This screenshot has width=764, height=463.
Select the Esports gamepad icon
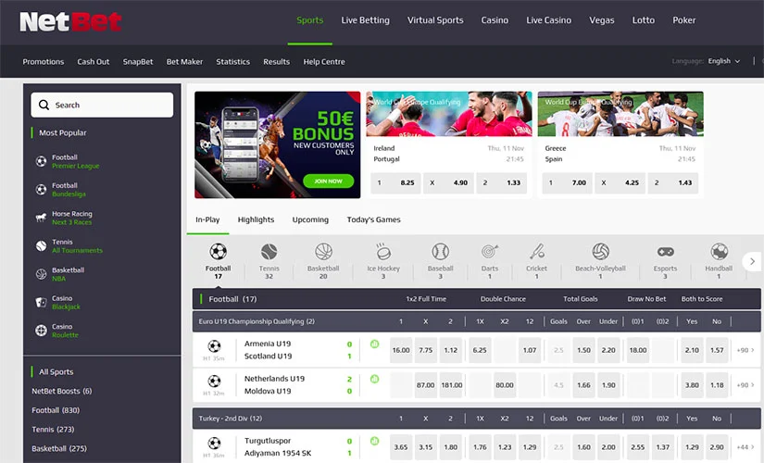666,252
